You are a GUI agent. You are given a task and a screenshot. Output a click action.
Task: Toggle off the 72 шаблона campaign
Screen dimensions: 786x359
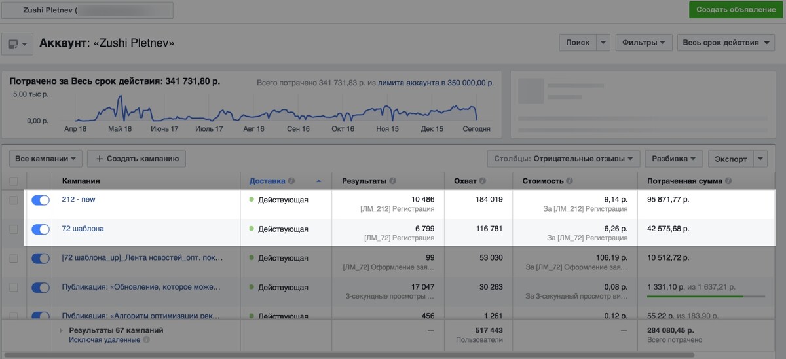41,229
